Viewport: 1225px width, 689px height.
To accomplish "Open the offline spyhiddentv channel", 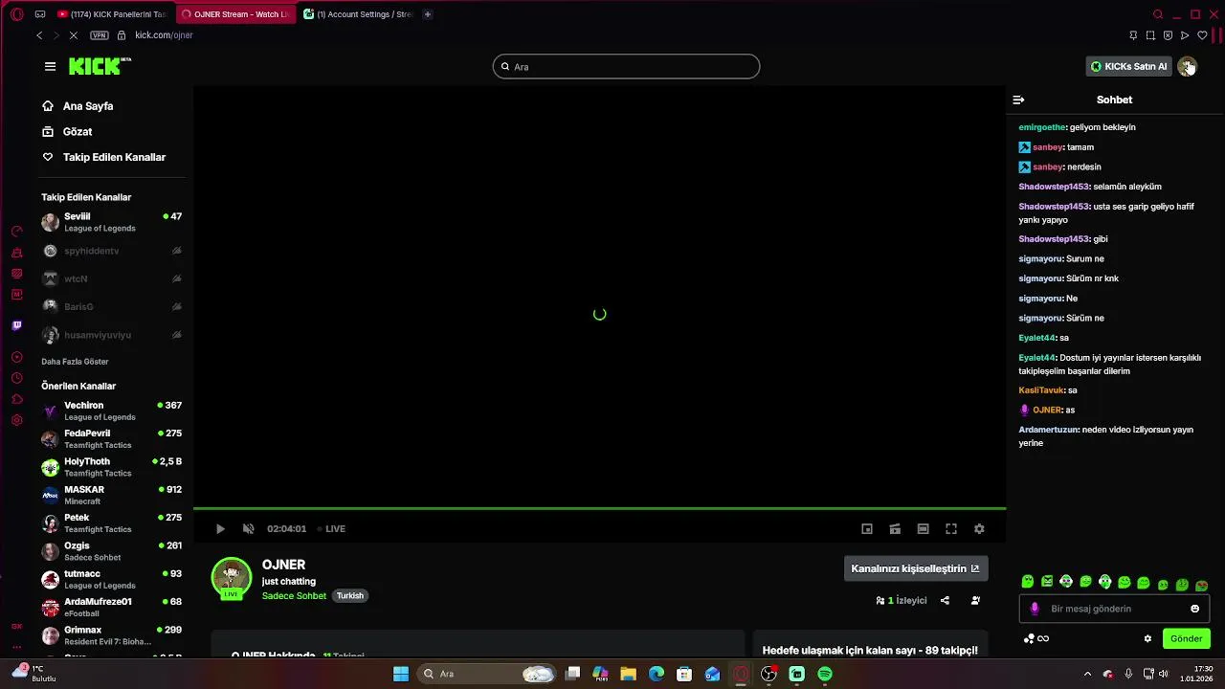I will (x=112, y=251).
